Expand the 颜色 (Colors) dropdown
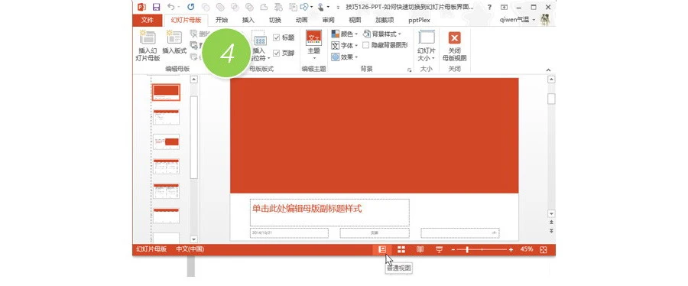 point(345,34)
